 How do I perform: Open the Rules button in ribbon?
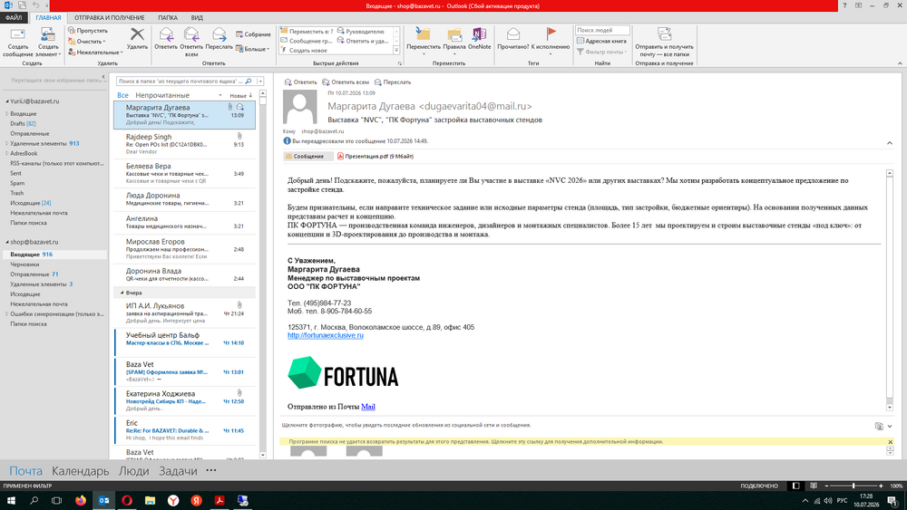[454, 43]
